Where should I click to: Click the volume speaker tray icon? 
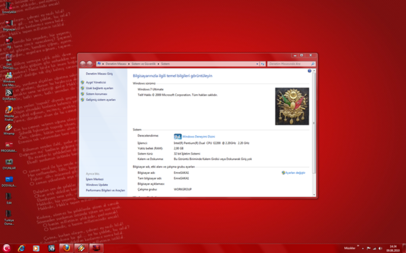click(x=380, y=248)
